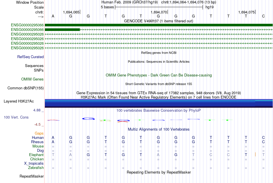This screenshot has width=273, height=183.
Task: Click ENSG00000295066 label beside the full-width exon bar
Action: pyautogui.click(x=27, y=25)
